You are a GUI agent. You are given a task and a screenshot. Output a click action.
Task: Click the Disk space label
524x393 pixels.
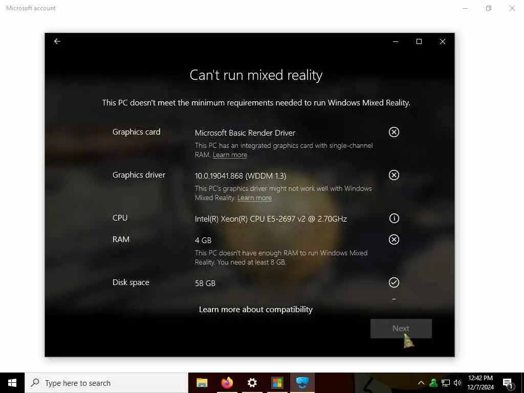130,282
